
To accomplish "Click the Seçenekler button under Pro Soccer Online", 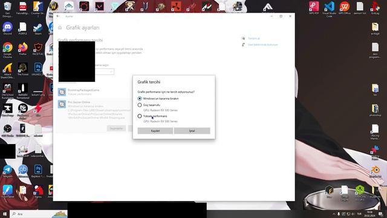I will [116, 128].
